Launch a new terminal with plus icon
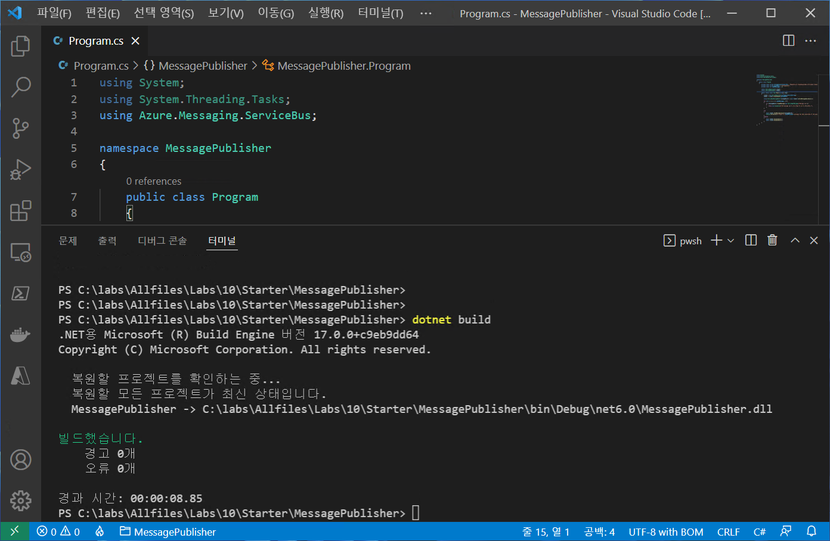 (x=716, y=240)
